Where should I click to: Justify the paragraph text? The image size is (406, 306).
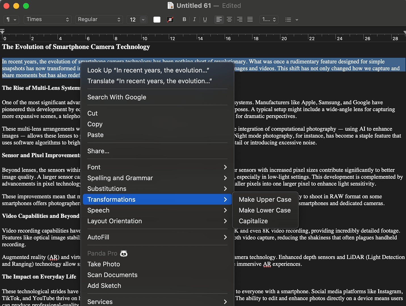250,20
